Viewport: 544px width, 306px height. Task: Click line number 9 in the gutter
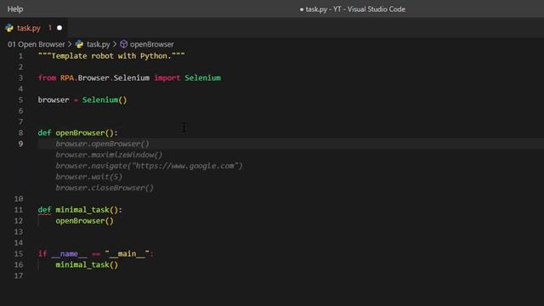pos(20,144)
